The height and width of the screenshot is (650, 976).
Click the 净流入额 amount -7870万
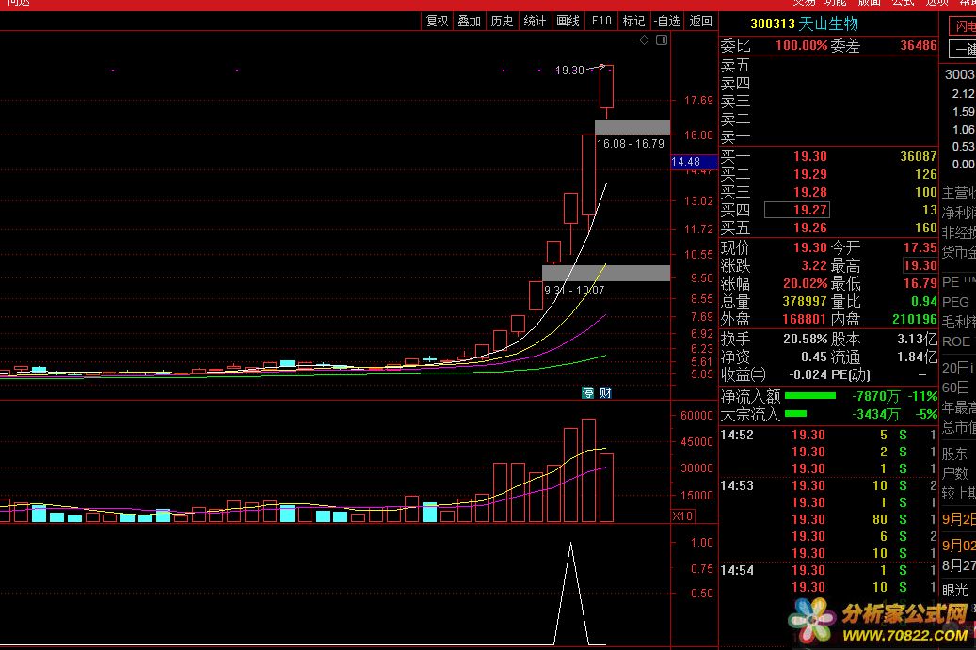tap(876, 396)
